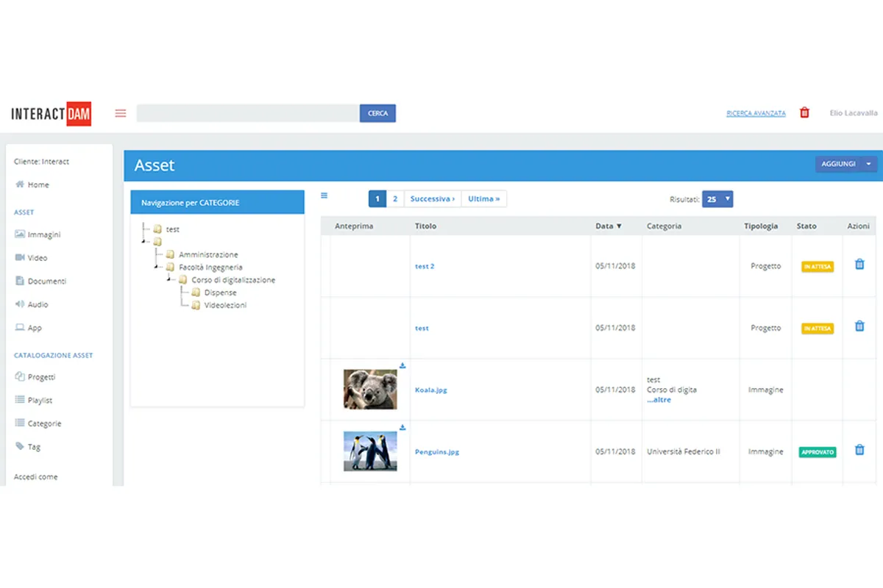
Task: Open the test 2 asset title
Action: point(425,266)
